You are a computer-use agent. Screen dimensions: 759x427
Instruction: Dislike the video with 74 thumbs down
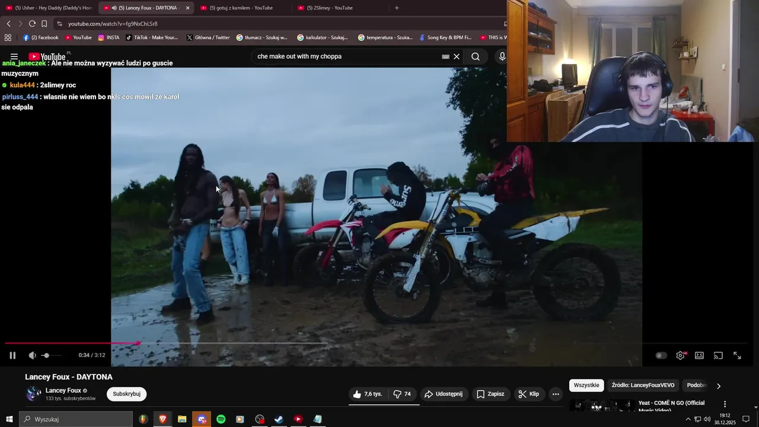coord(402,394)
